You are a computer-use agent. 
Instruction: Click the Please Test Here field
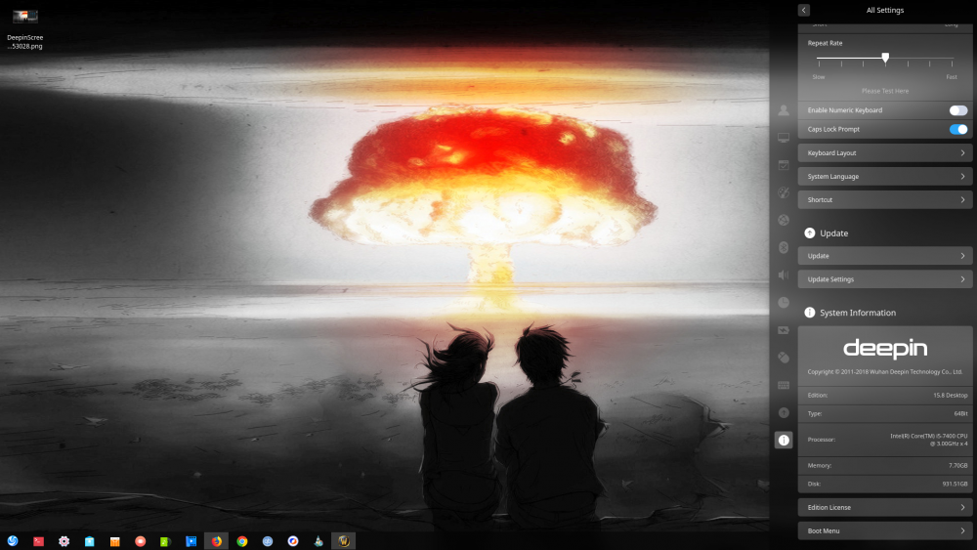tap(885, 91)
